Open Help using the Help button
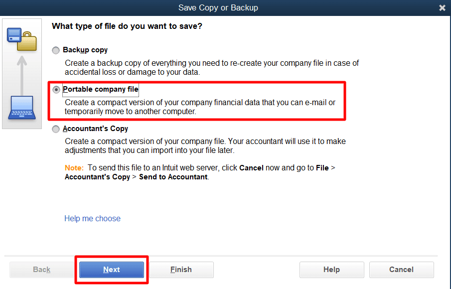451x289 pixels. point(331,270)
